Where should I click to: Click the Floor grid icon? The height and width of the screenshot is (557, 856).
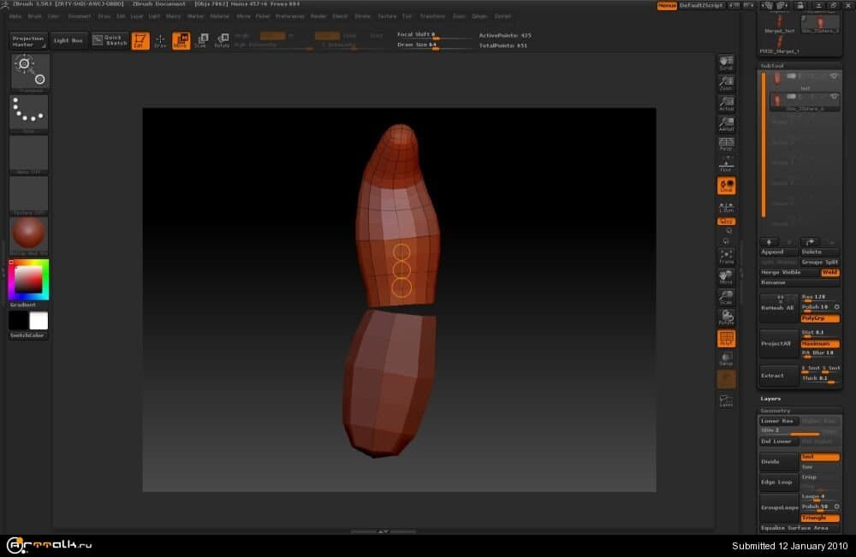click(x=726, y=165)
